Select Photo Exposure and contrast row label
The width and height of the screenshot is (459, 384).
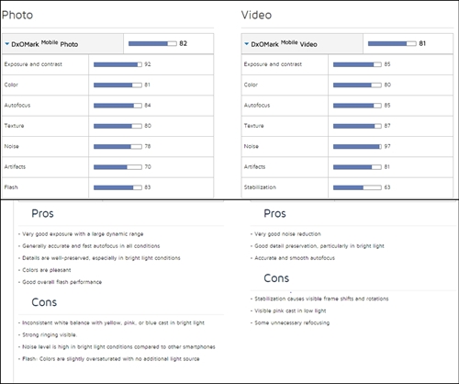pyautogui.click(x=33, y=64)
